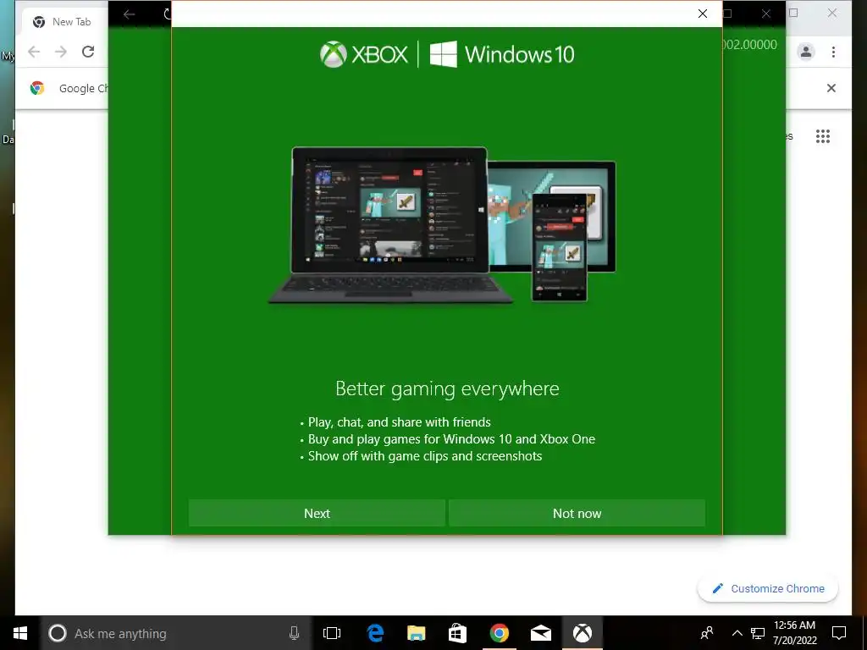Maximize the Chrome window
Viewport: 867px width, 650px height.
[x=793, y=14]
